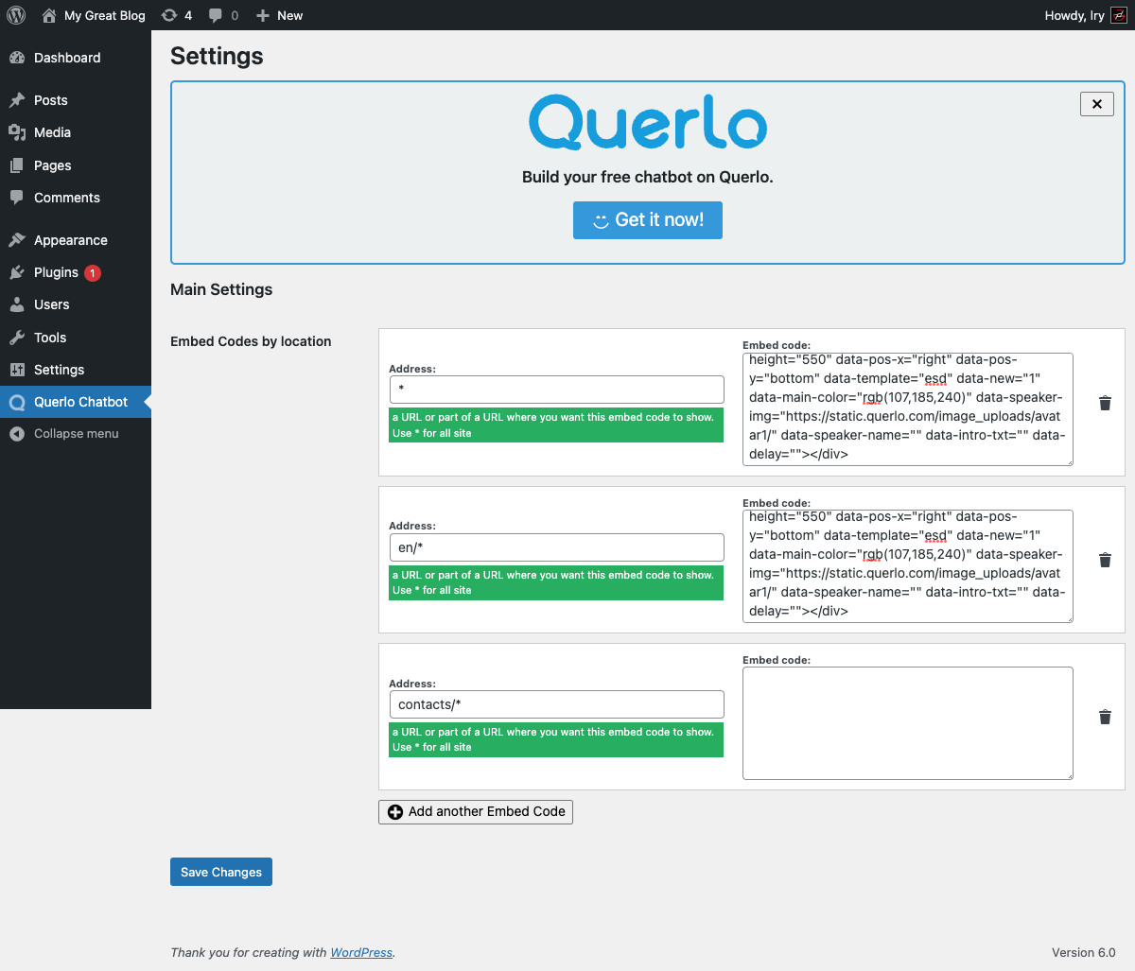This screenshot has height=971, width=1135.
Task: Open Plugins menu item
Action: [76, 272]
